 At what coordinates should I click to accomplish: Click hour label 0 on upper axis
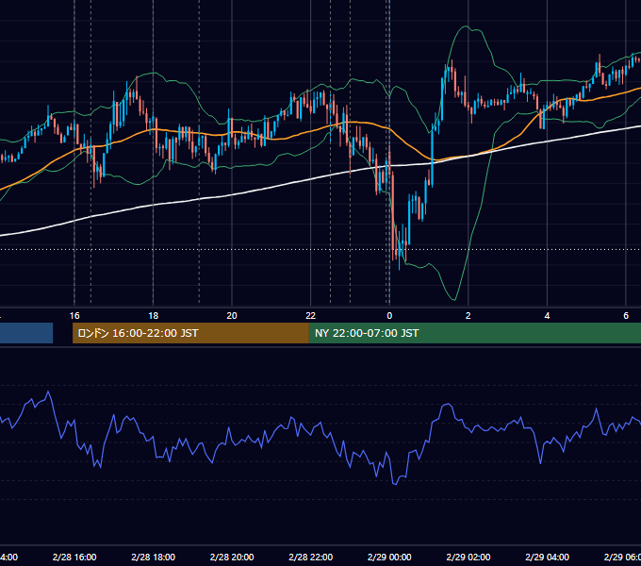tap(389, 316)
